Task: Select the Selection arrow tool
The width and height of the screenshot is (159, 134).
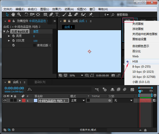Action: tap(7, 15)
